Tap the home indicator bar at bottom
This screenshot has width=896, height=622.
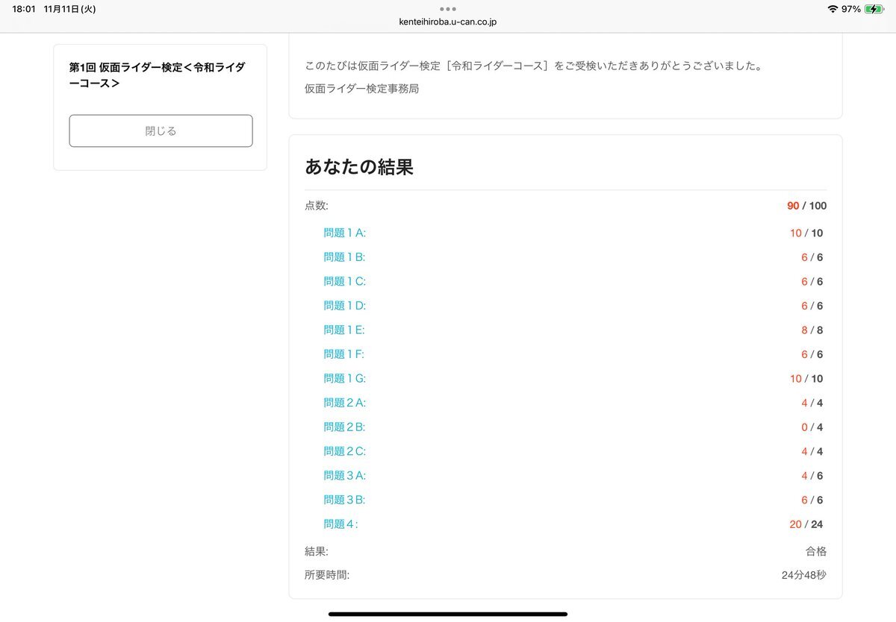[x=448, y=614]
